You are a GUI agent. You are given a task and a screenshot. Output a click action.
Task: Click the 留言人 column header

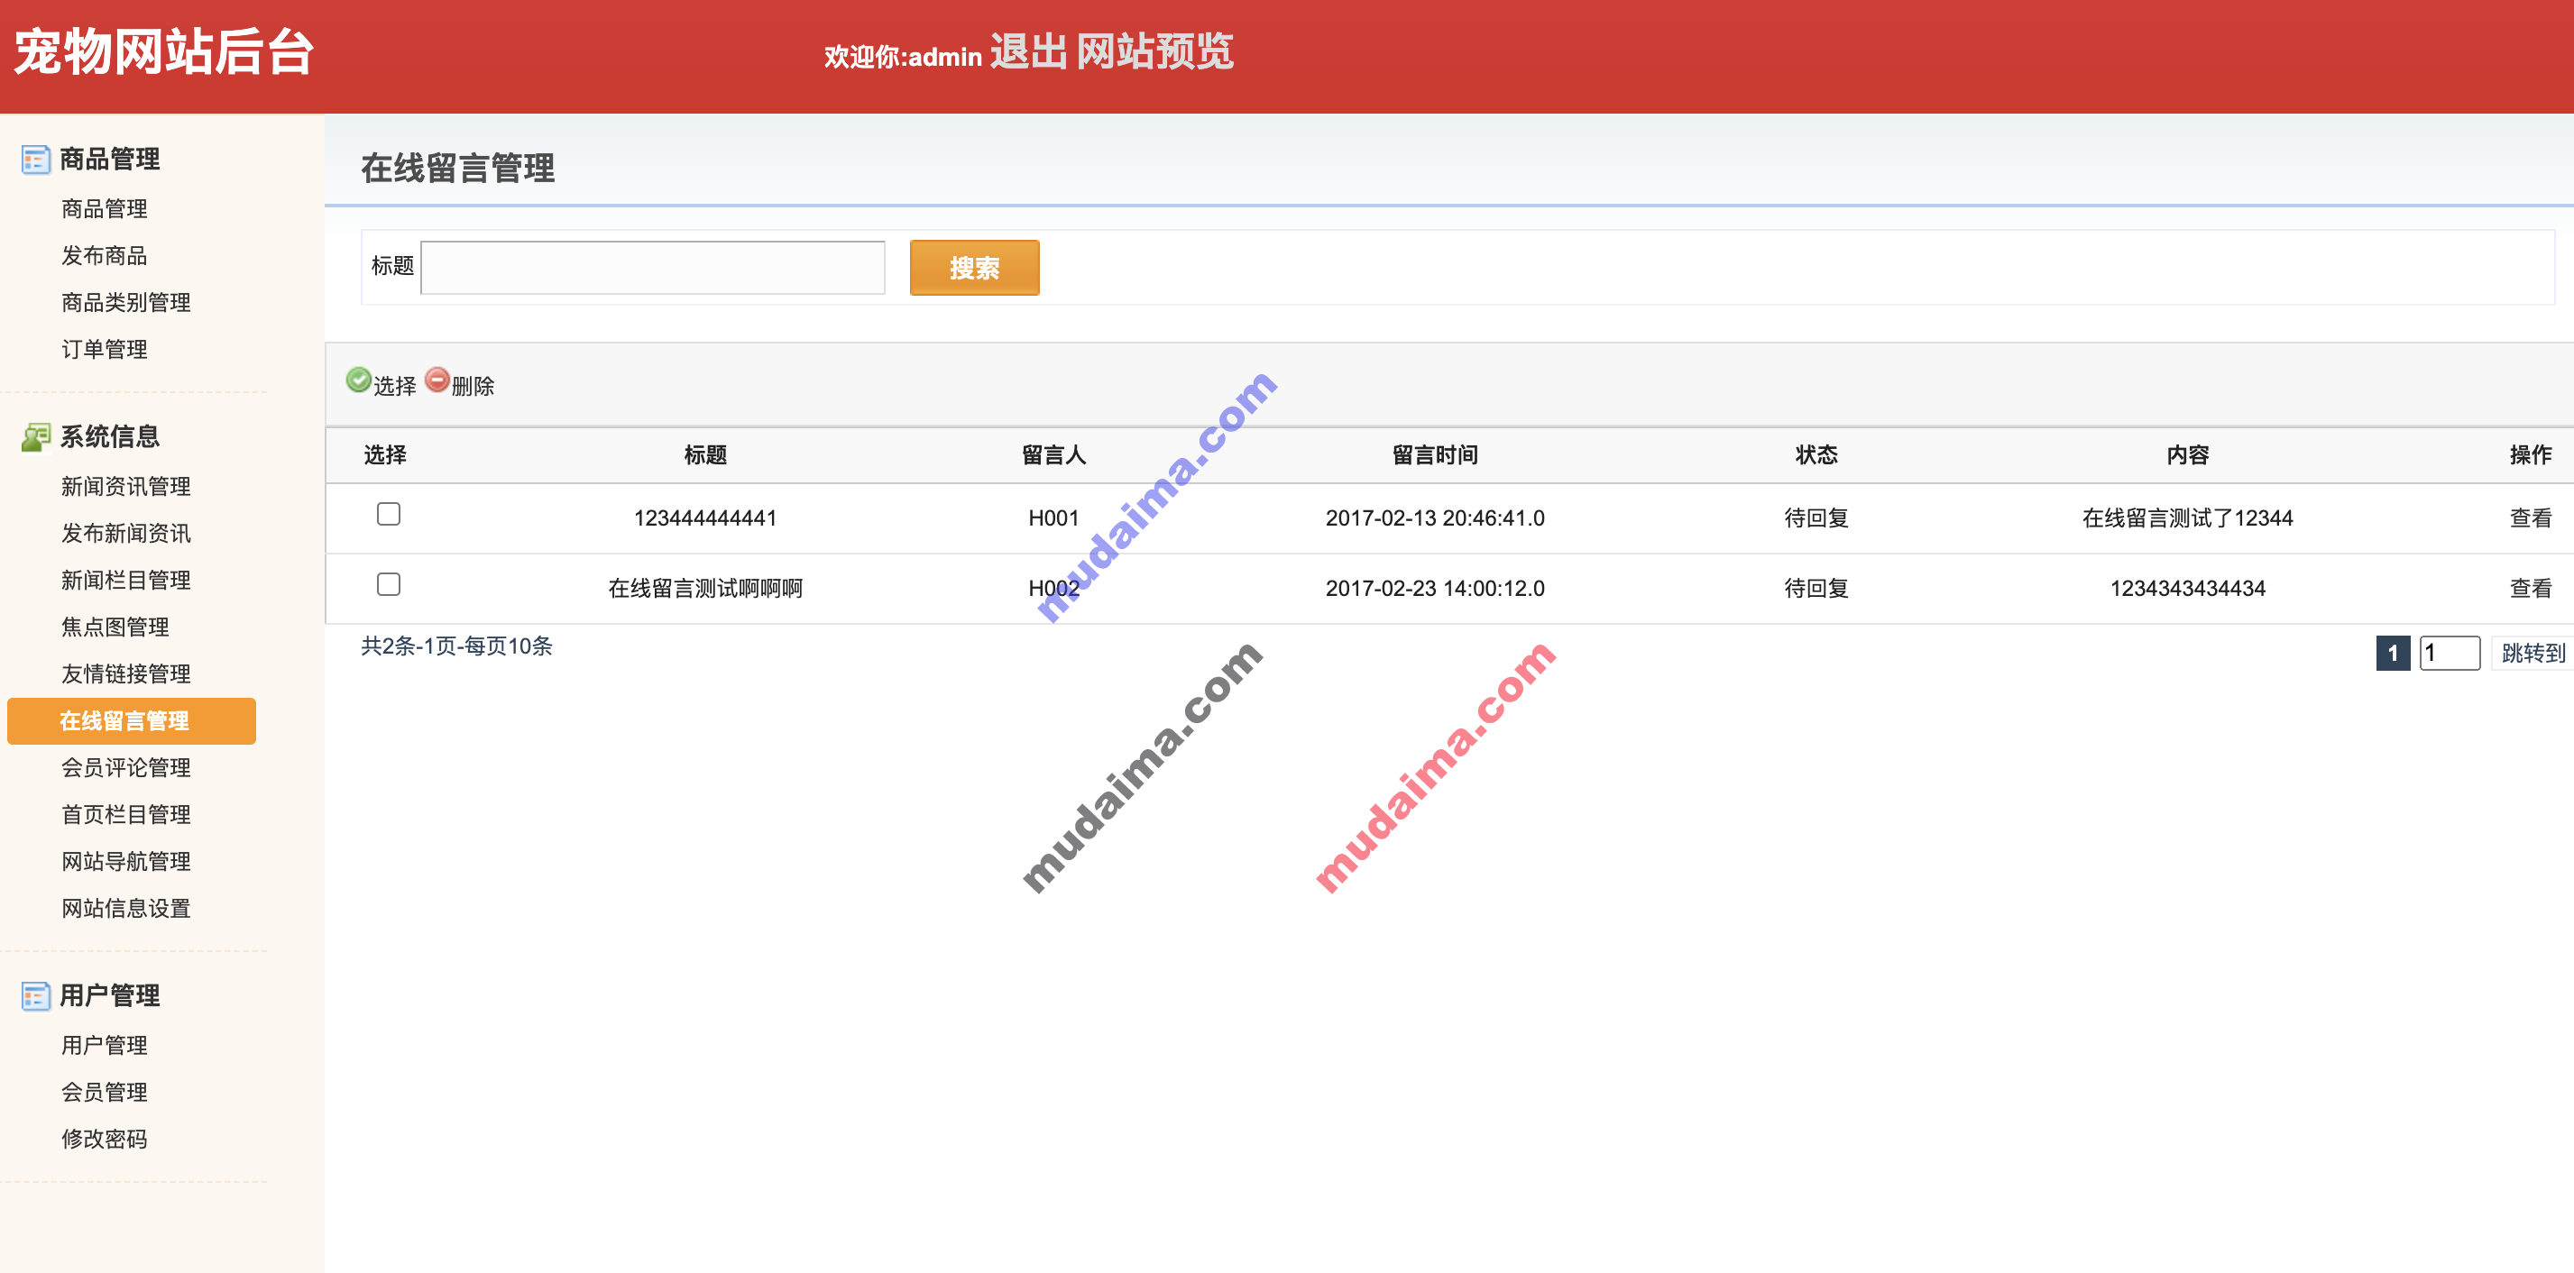coord(1054,454)
